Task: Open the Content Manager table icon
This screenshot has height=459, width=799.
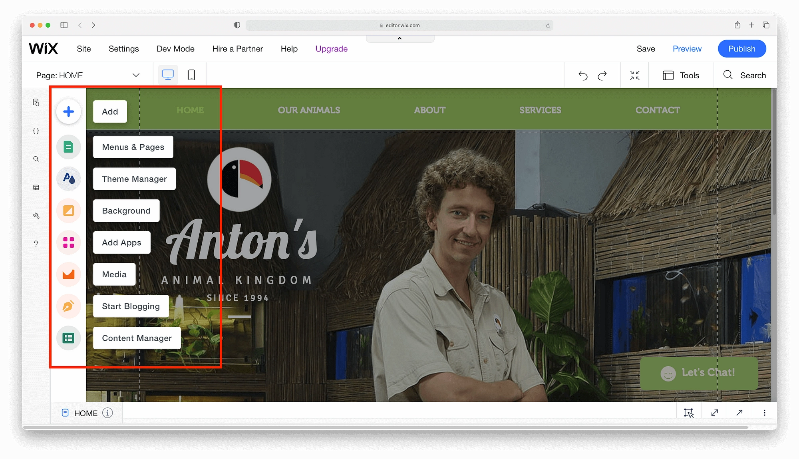Action: (x=68, y=338)
